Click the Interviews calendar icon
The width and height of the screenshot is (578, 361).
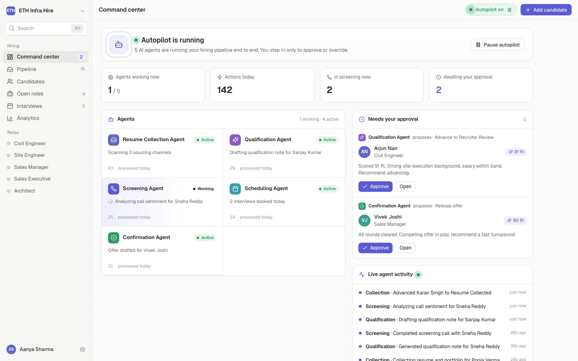tap(10, 106)
